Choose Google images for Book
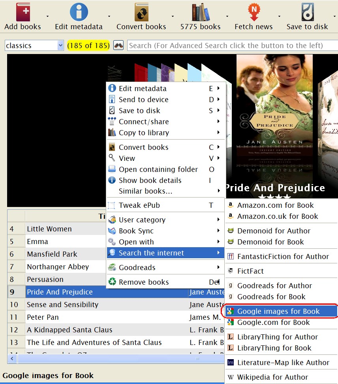This screenshot has height=384, width=338. [x=282, y=311]
